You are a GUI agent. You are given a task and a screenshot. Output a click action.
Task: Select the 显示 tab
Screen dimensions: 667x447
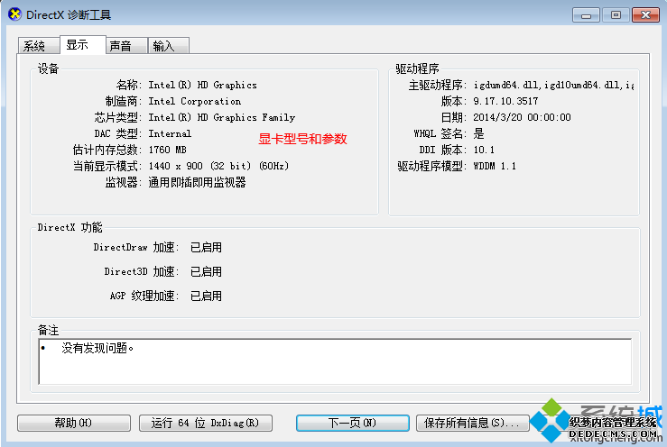point(82,45)
